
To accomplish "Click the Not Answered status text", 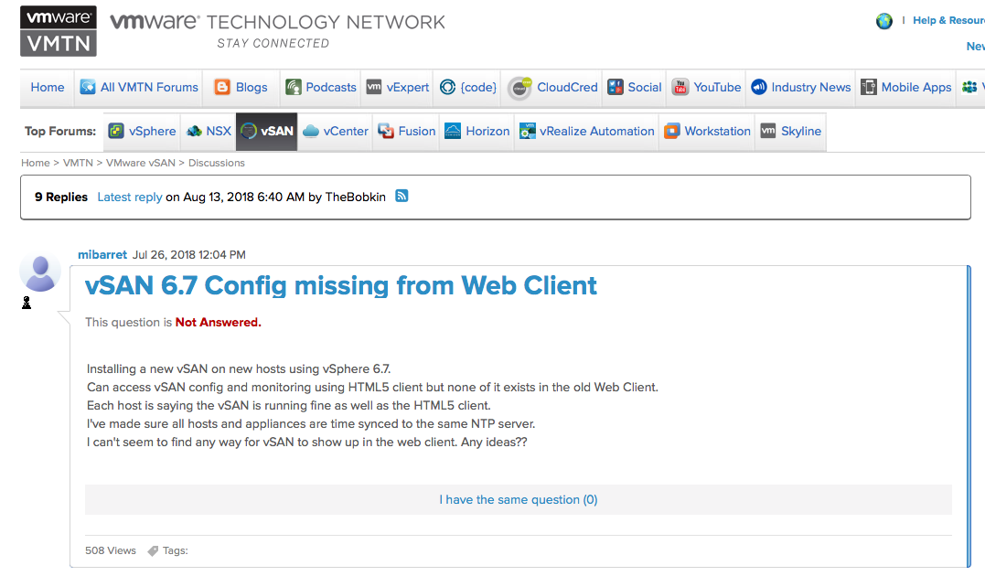I will pyautogui.click(x=218, y=322).
